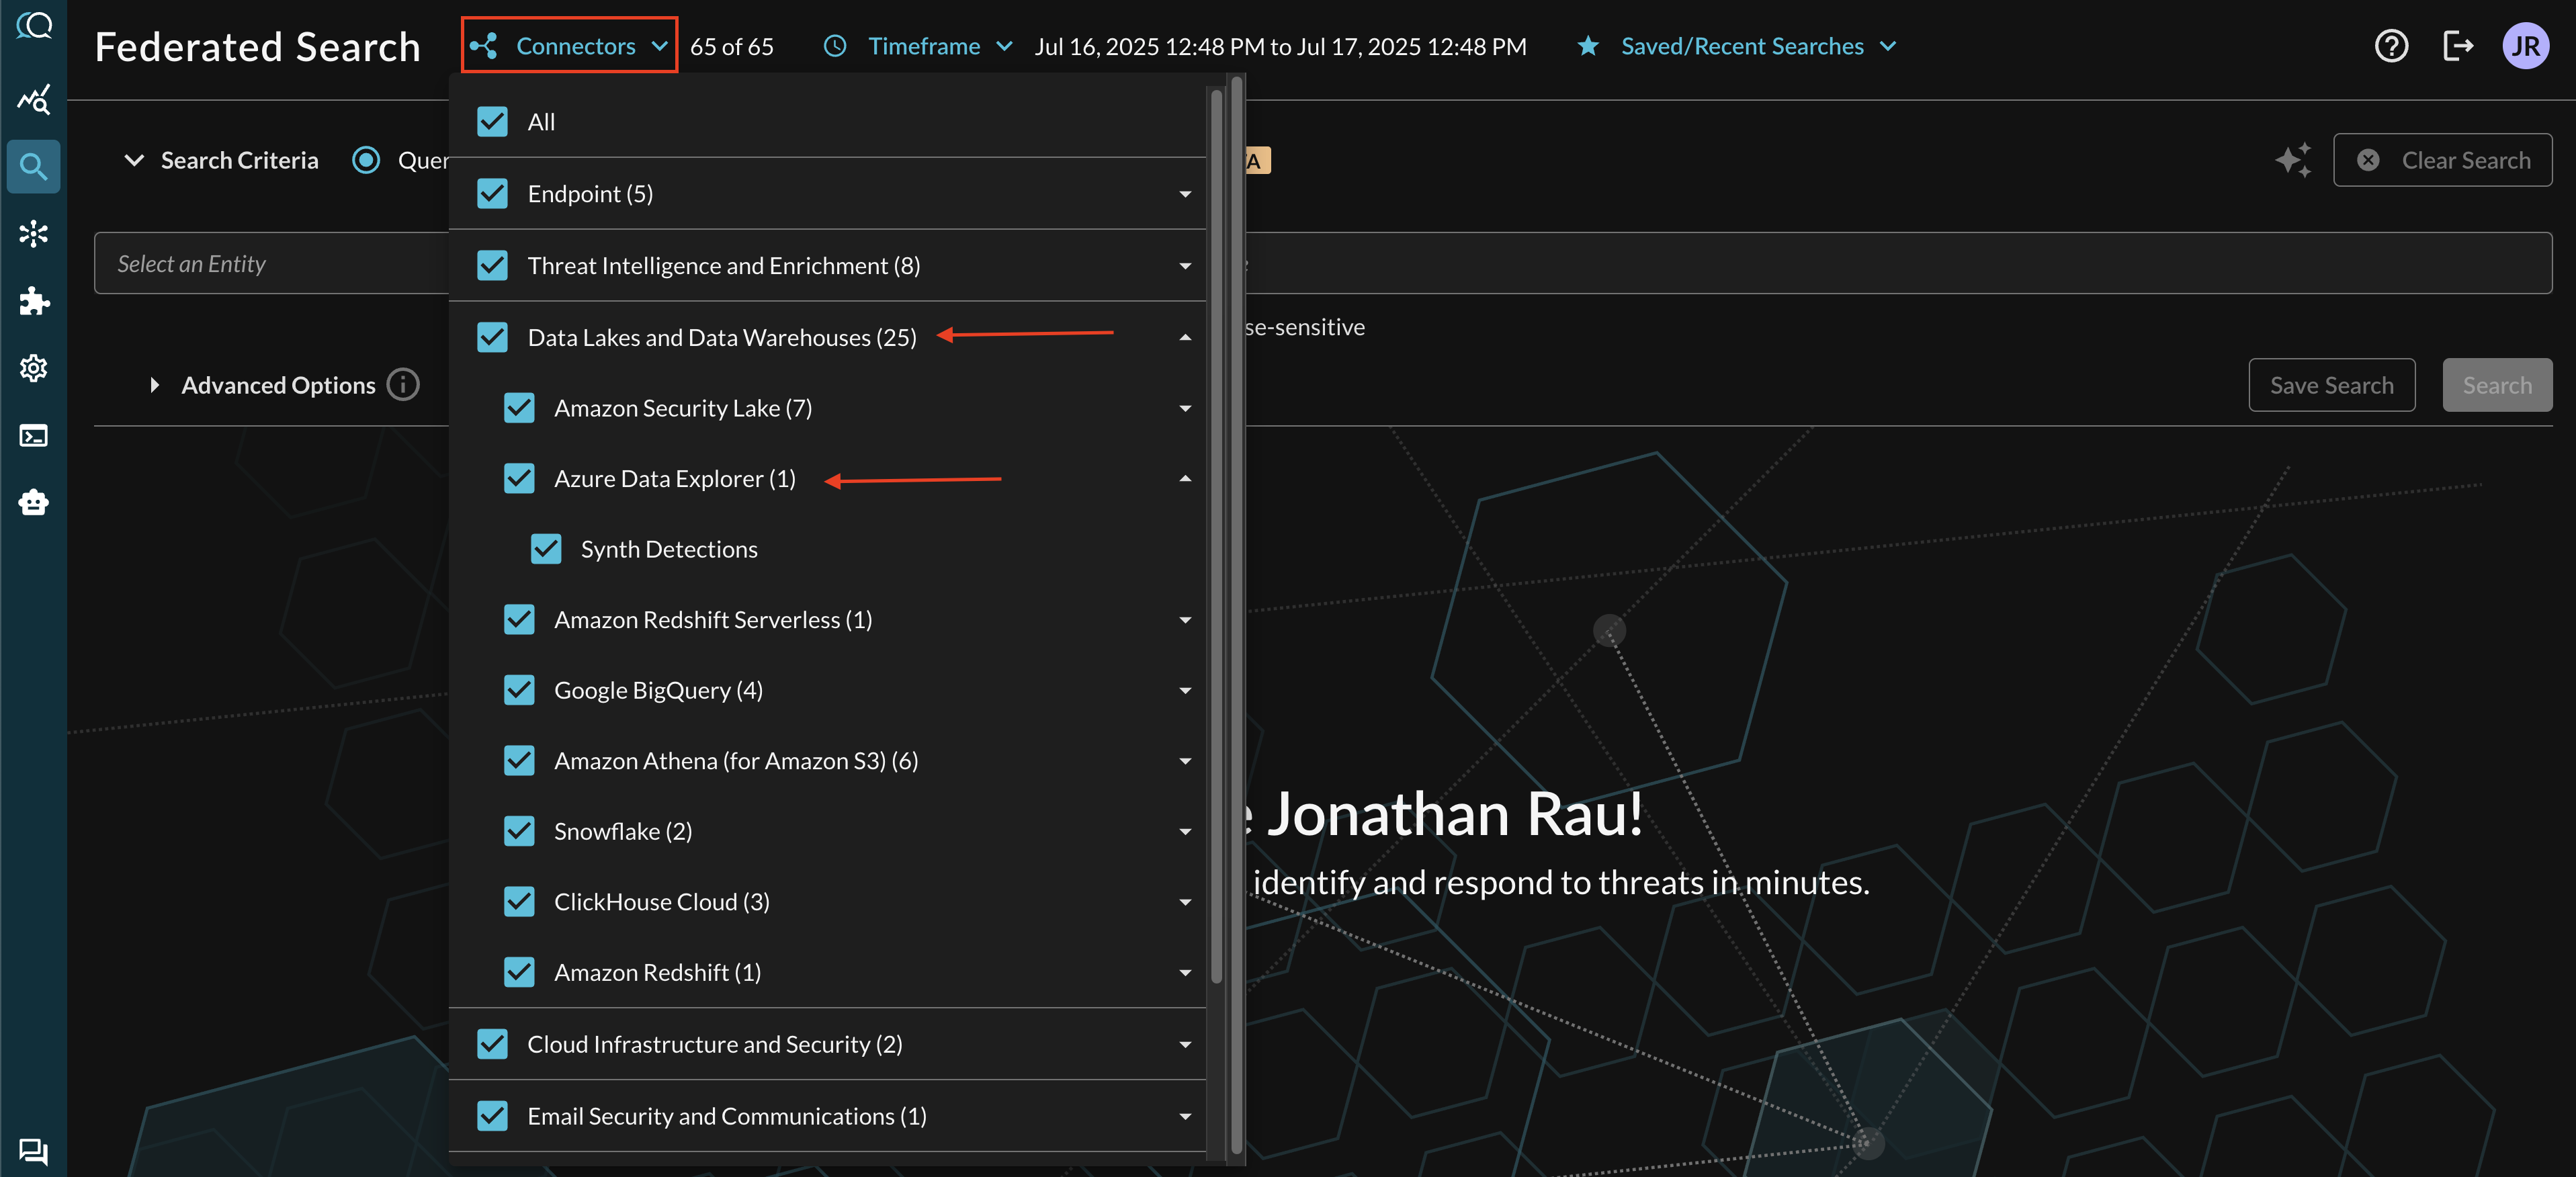The width and height of the screenshot is (2576, 1177).
Task: Uncheck the Synth Detections checkbox
Action: pos(546,549)
